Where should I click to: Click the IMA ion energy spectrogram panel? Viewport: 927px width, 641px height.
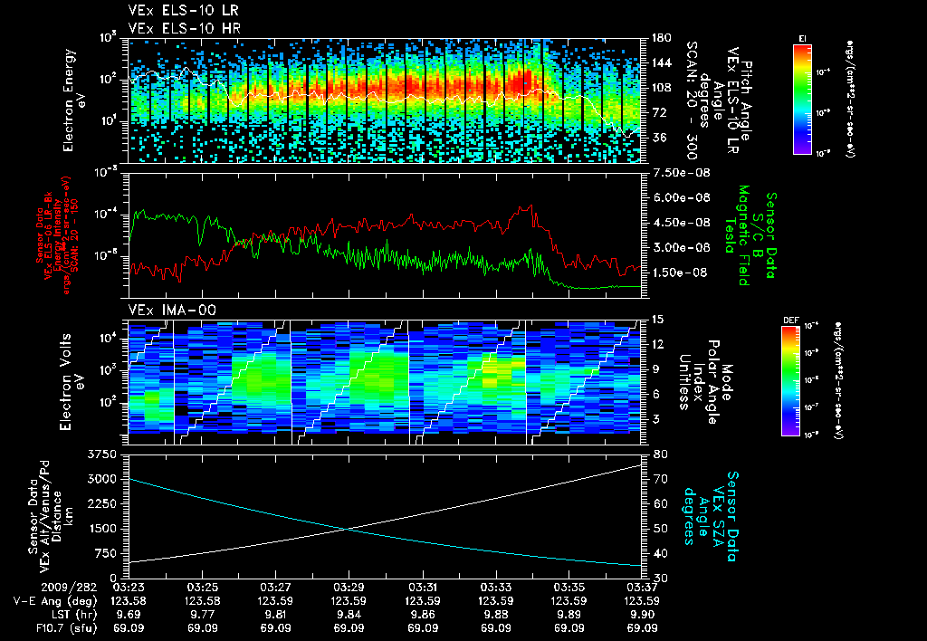(386, 382)
